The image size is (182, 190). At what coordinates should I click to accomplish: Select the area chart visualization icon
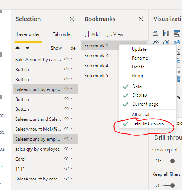[x=166, y=42]
